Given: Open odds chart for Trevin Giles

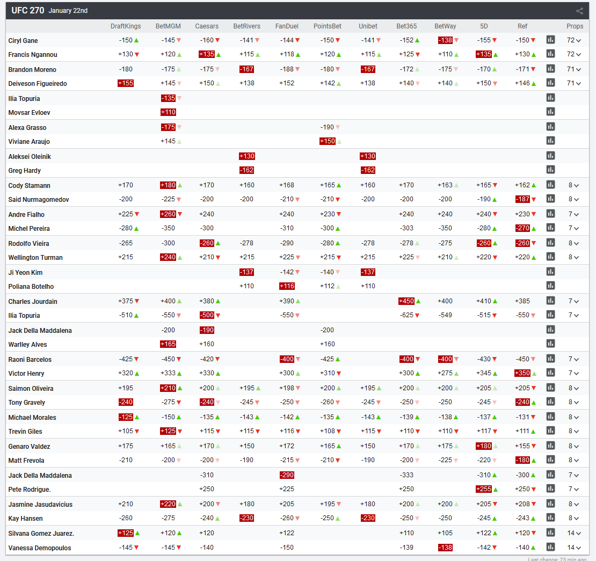Looking at the screenshot, I should (550, 431).
